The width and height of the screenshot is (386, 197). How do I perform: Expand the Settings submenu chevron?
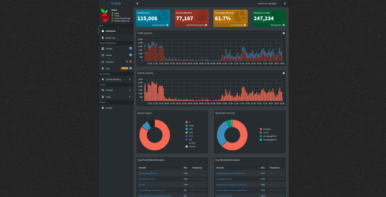(130, 90)
